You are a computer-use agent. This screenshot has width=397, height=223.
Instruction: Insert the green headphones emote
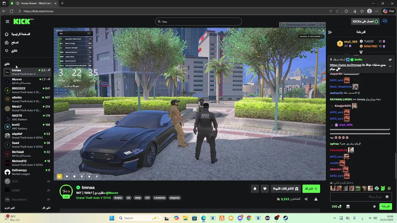click(x=377, y=188)
